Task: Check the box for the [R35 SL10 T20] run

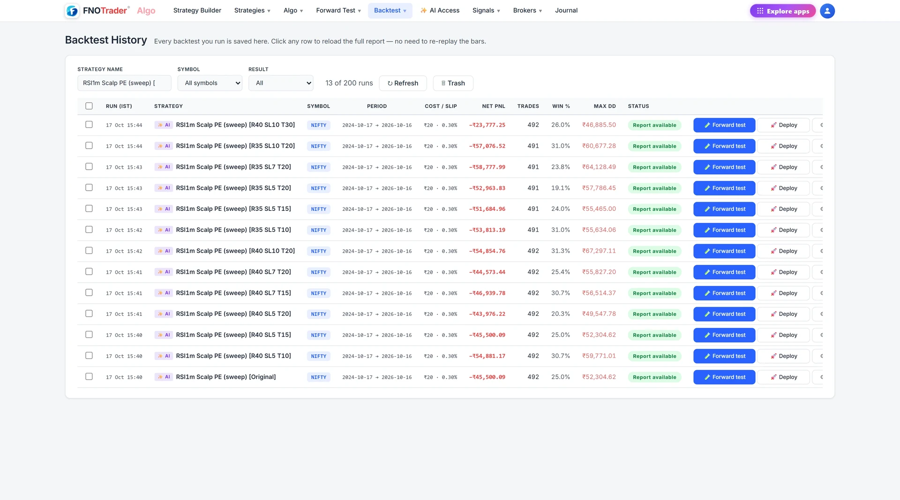Action: click(89, 146)
